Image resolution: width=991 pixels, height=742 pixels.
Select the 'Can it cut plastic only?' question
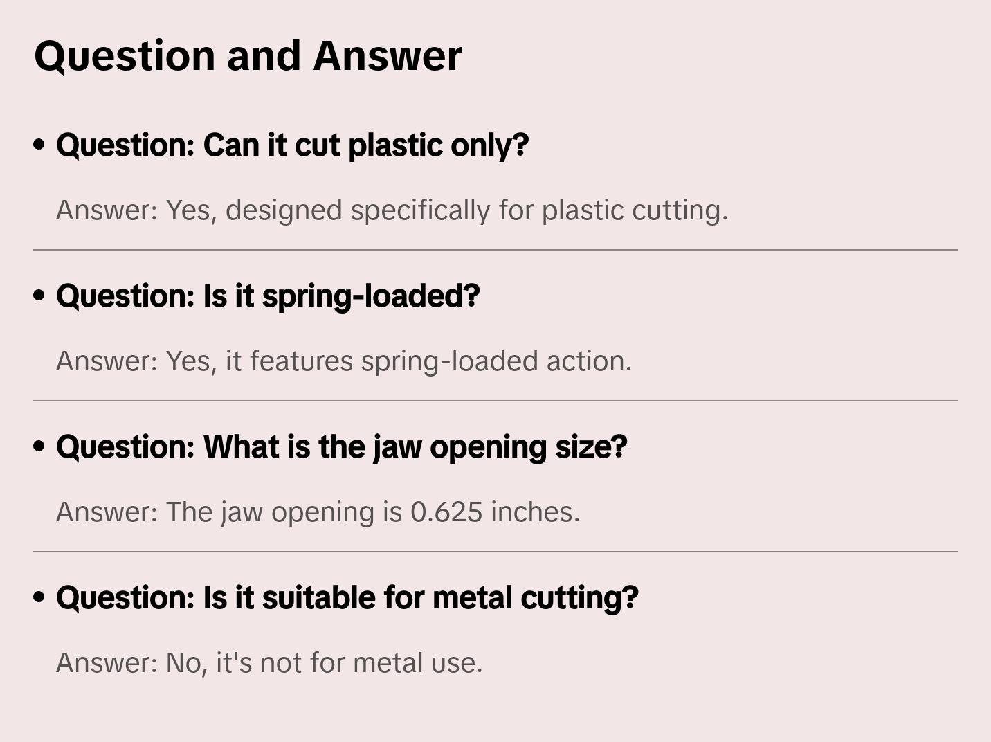(x=292, y=145)
